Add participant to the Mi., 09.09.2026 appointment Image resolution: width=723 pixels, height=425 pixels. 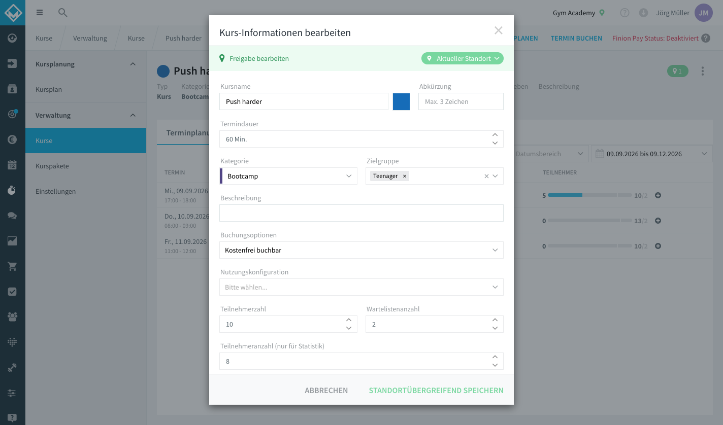(x=658, y=195)
